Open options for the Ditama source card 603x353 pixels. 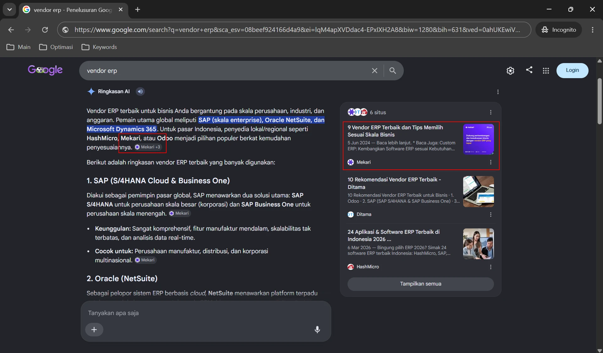[x=491, y=215]
